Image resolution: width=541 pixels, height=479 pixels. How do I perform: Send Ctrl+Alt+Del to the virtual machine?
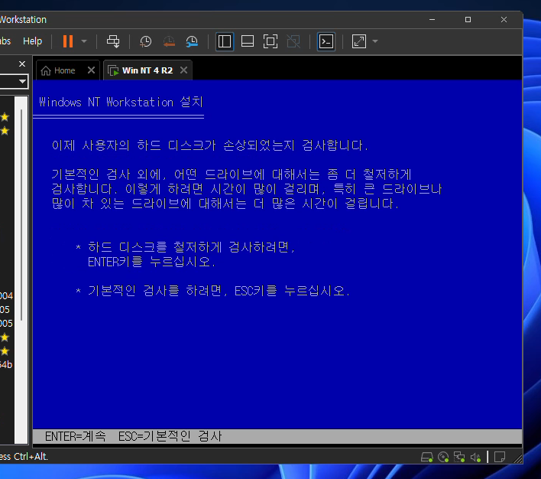coord(113,41)
